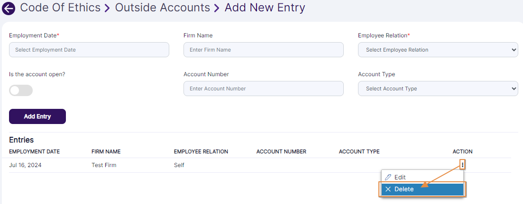Click the Test Firm cell in entries
The width and height of the screenshot is (523, 204).
[104, 165]
